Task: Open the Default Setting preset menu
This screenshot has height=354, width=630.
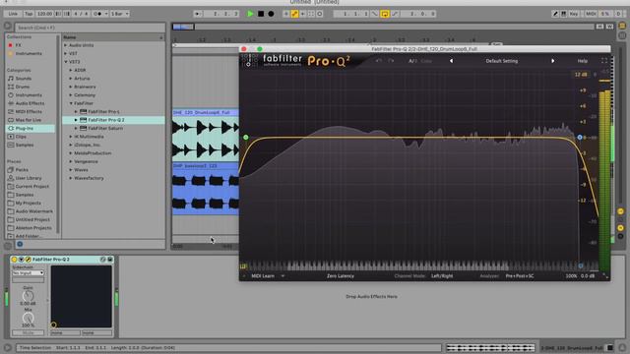Action: click(x=502, y=61)
